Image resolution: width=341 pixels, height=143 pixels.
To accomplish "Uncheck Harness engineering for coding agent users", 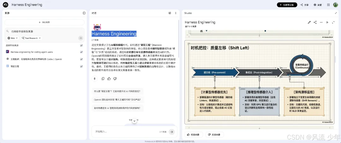I will [x=81, y=52].
